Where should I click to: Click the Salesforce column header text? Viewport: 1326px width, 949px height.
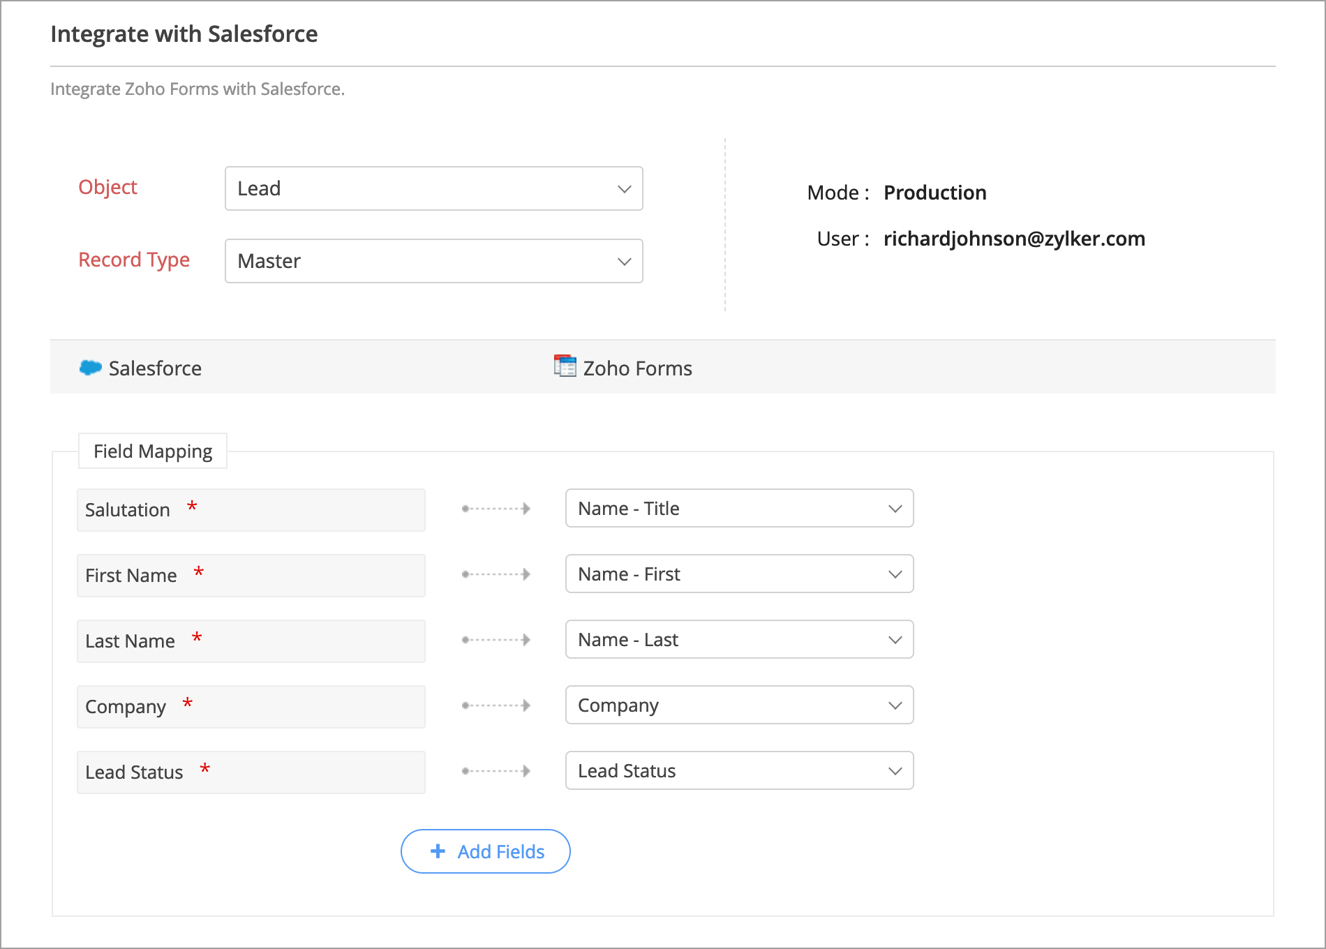pos(155,368)
